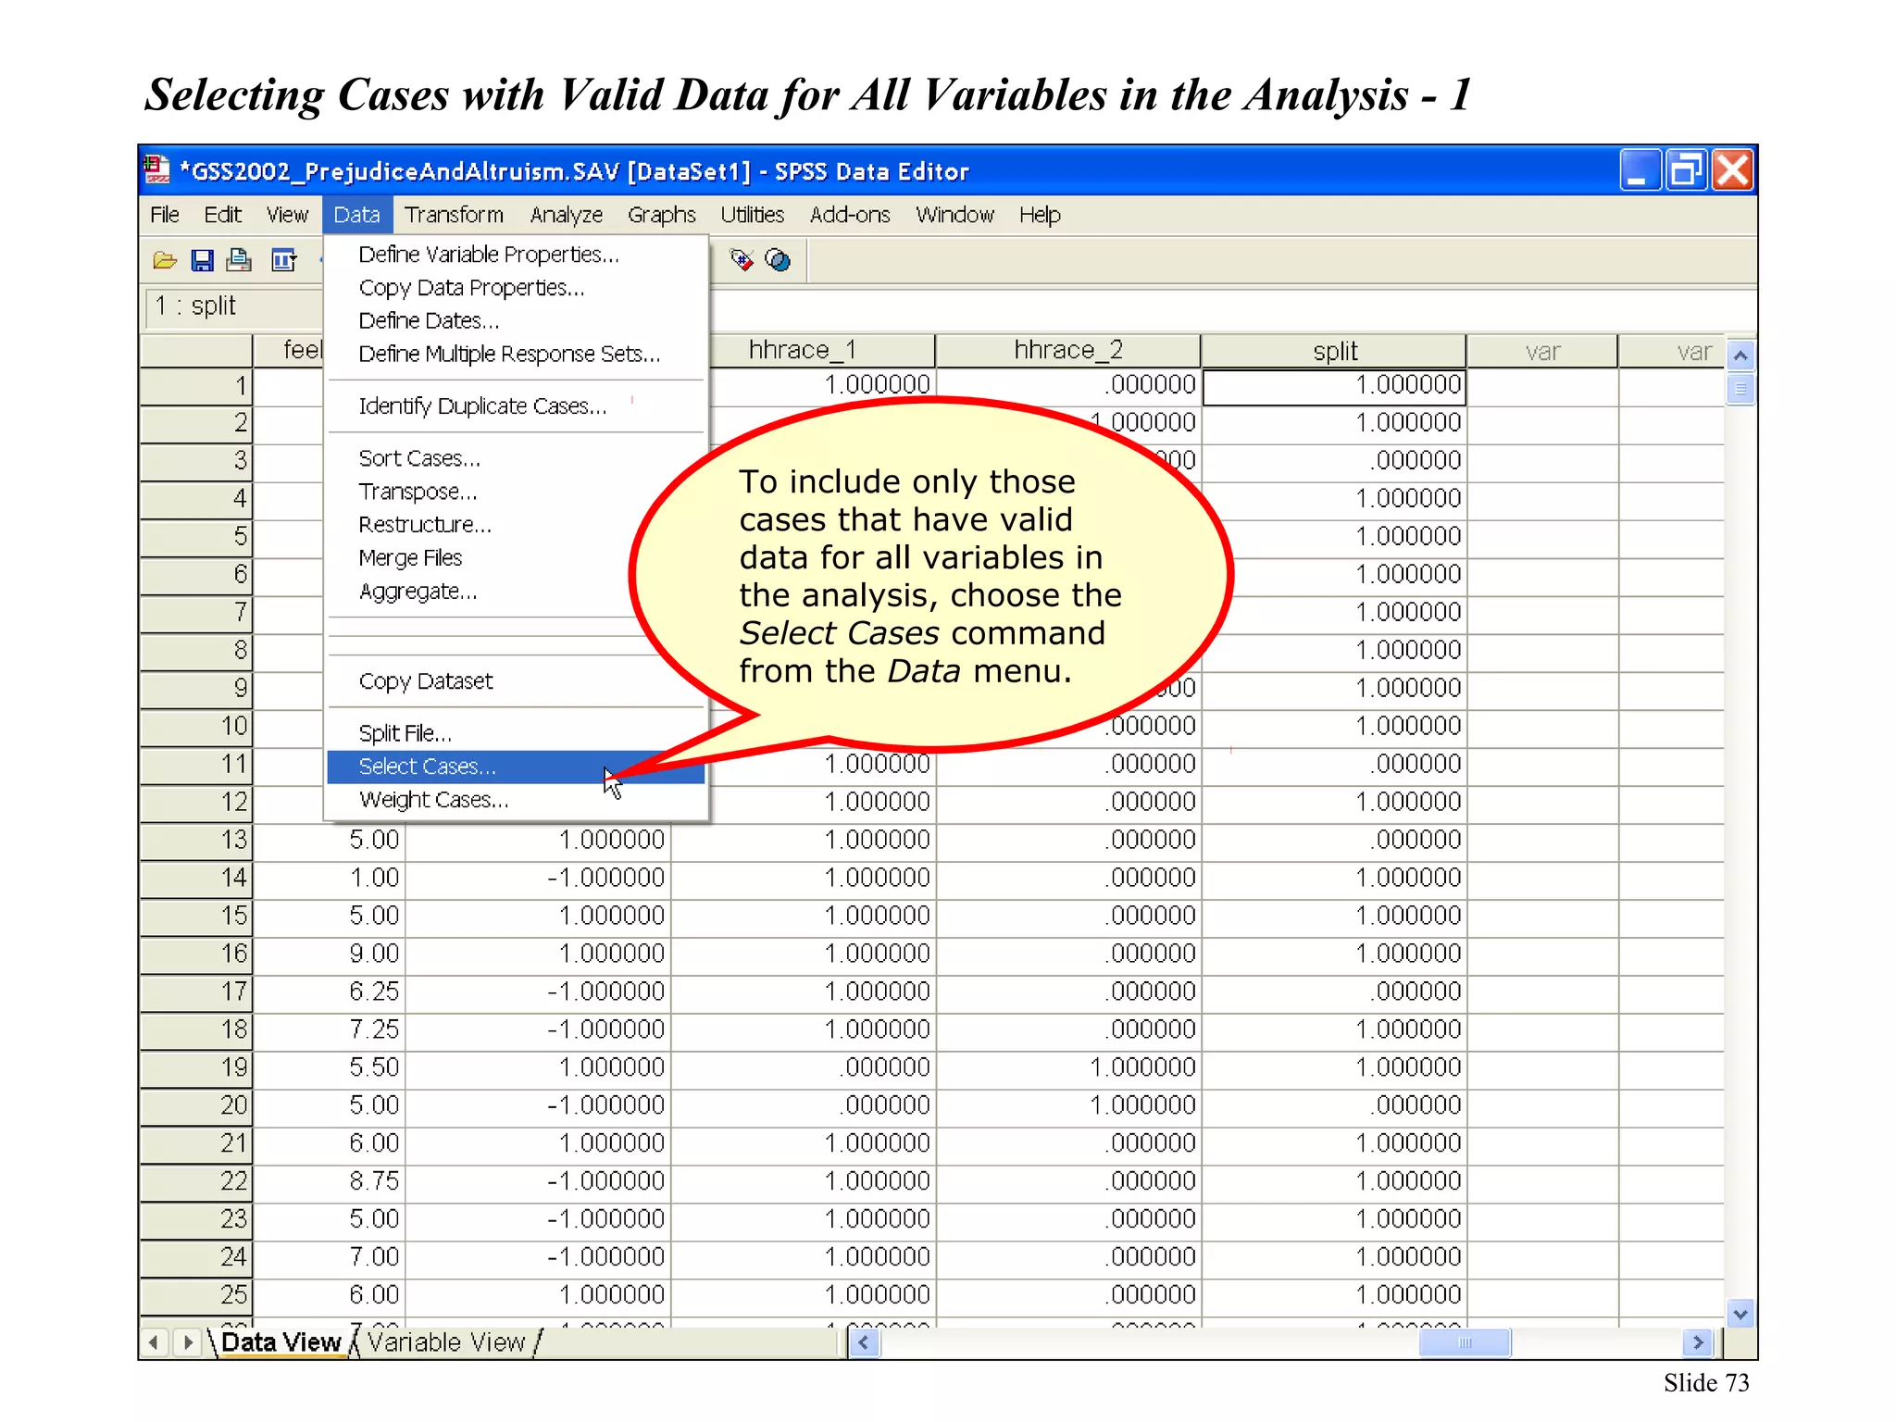Click the hhrace_2 column header
Screen dimensions: 1896x1422
tap(1068, 350)
